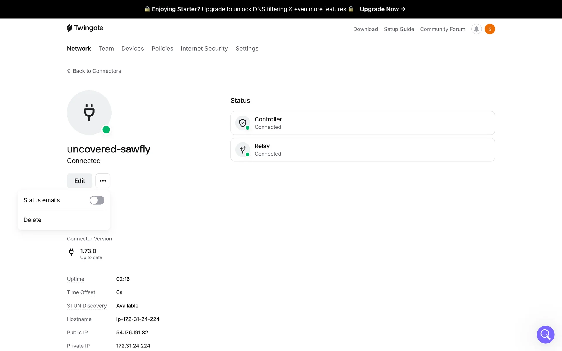Switch to the Devices tab

click(133, 49)
